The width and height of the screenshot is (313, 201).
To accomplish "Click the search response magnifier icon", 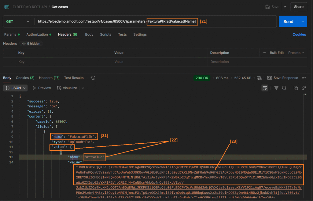I will click(284, 88).
